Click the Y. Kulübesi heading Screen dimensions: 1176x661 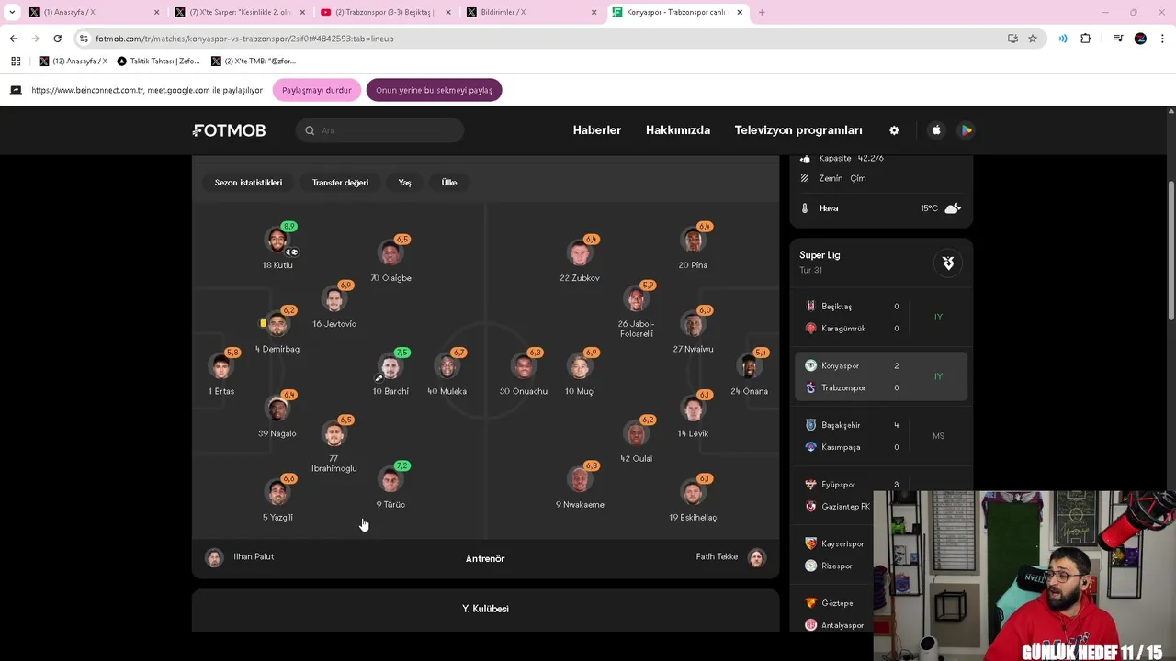[x=485, y=609]
